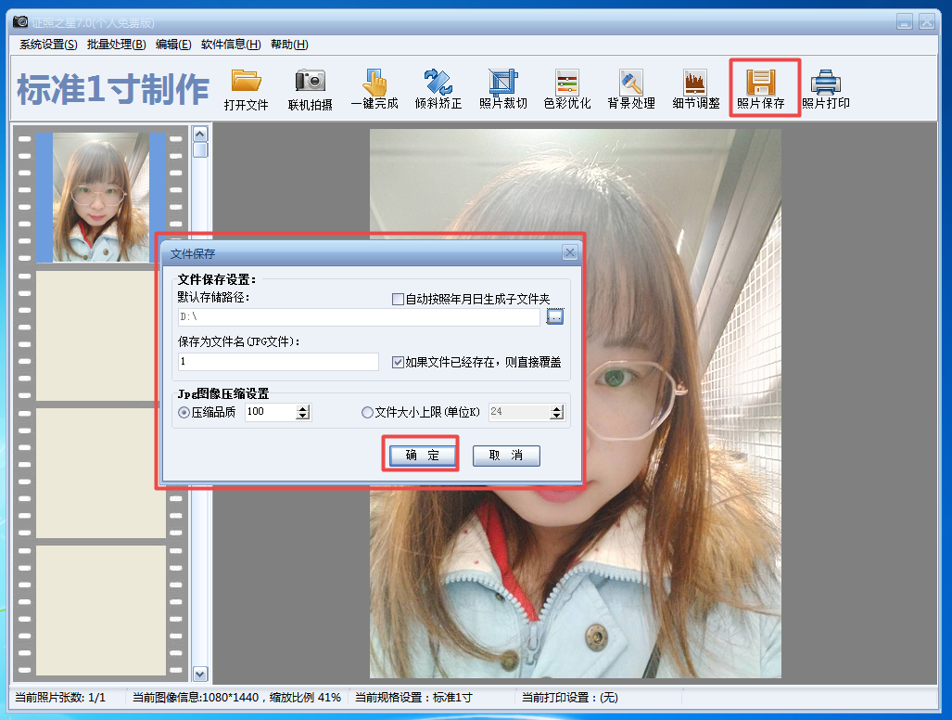
Task: Open 编辑(E) menu
Action: [x=173, y=45]
